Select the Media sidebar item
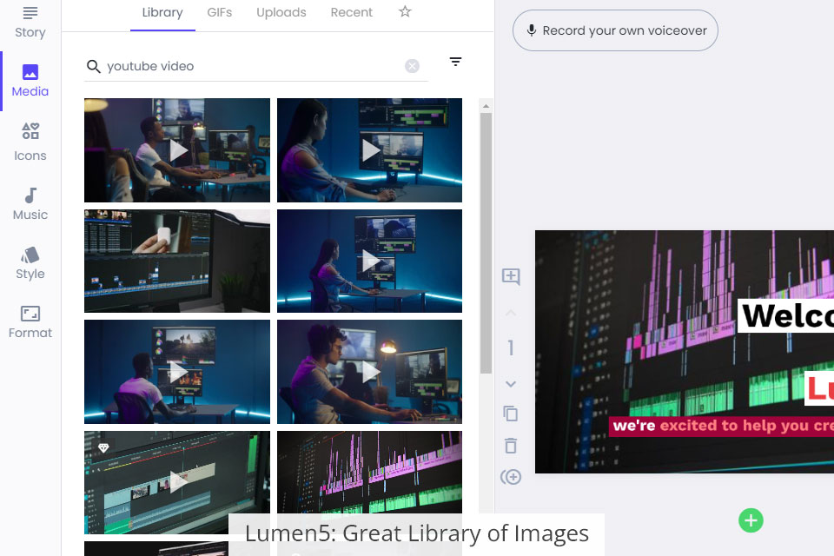 click(30, 81)
